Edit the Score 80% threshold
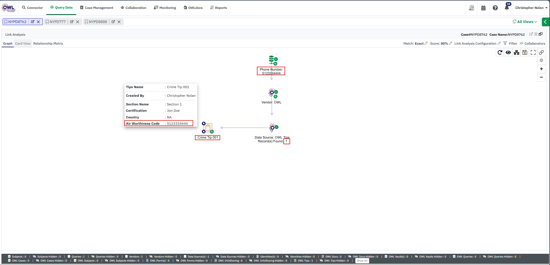This screenshot has width=550, height=265. click(451, 43)
